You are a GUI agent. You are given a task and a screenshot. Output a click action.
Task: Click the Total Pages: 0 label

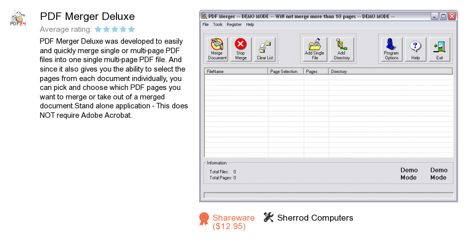[223, 178]
